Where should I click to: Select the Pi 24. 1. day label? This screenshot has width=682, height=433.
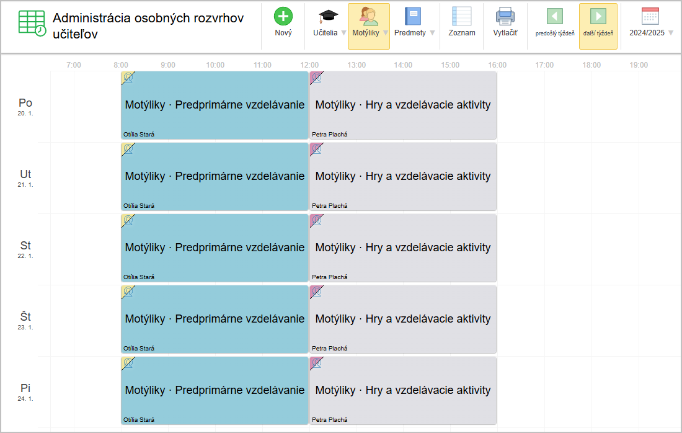pos(25,391)
